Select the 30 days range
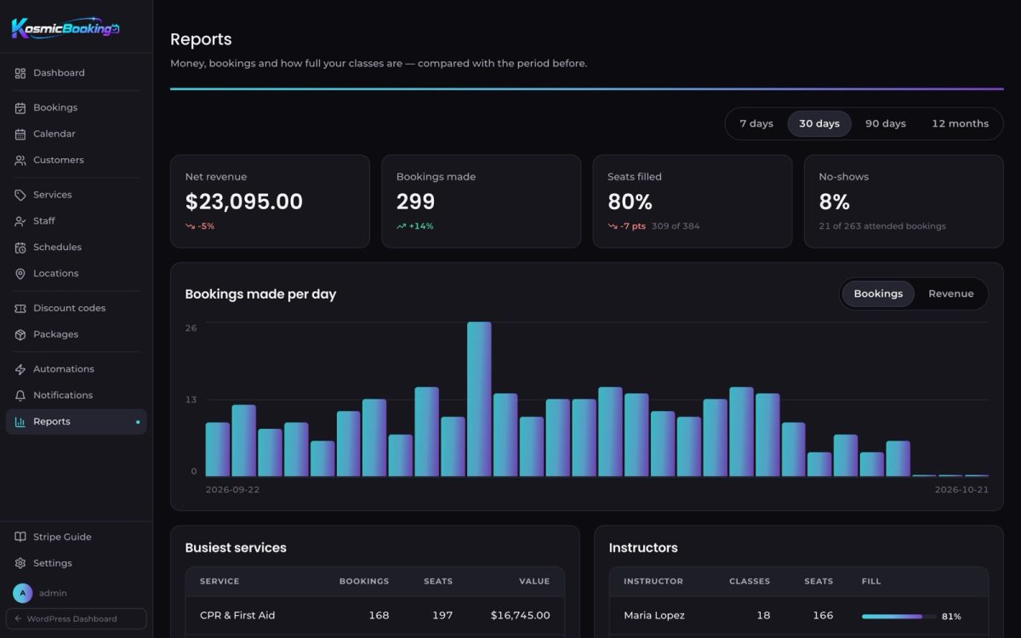 click(x=819, y=123)
